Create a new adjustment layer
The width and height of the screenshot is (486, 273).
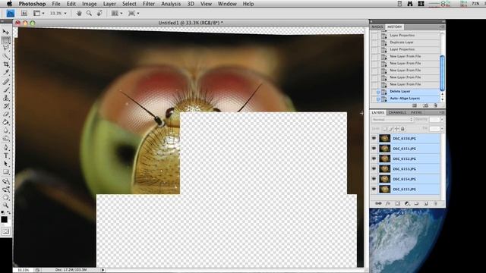(x=407, y=203)
